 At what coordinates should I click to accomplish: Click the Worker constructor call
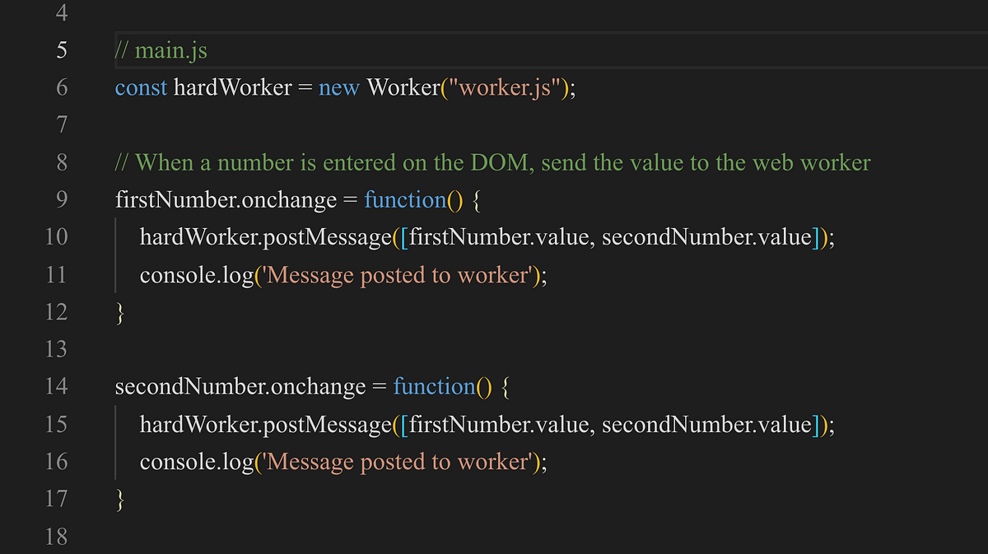click(403, 87)
